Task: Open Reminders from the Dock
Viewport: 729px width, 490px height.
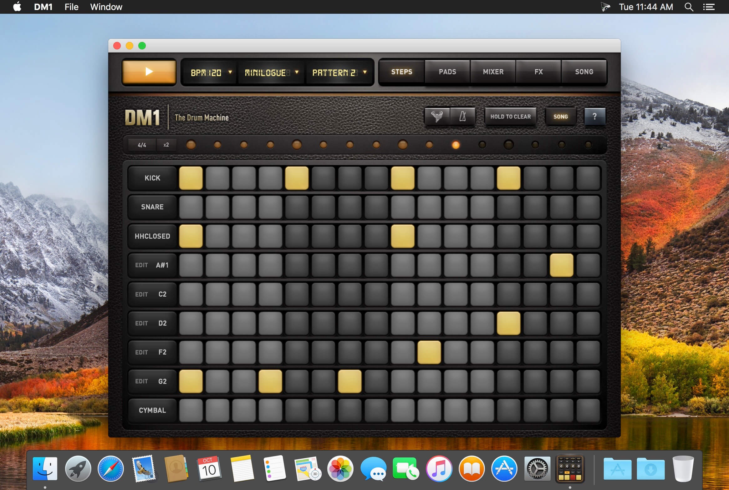Action: coord(275,469)
